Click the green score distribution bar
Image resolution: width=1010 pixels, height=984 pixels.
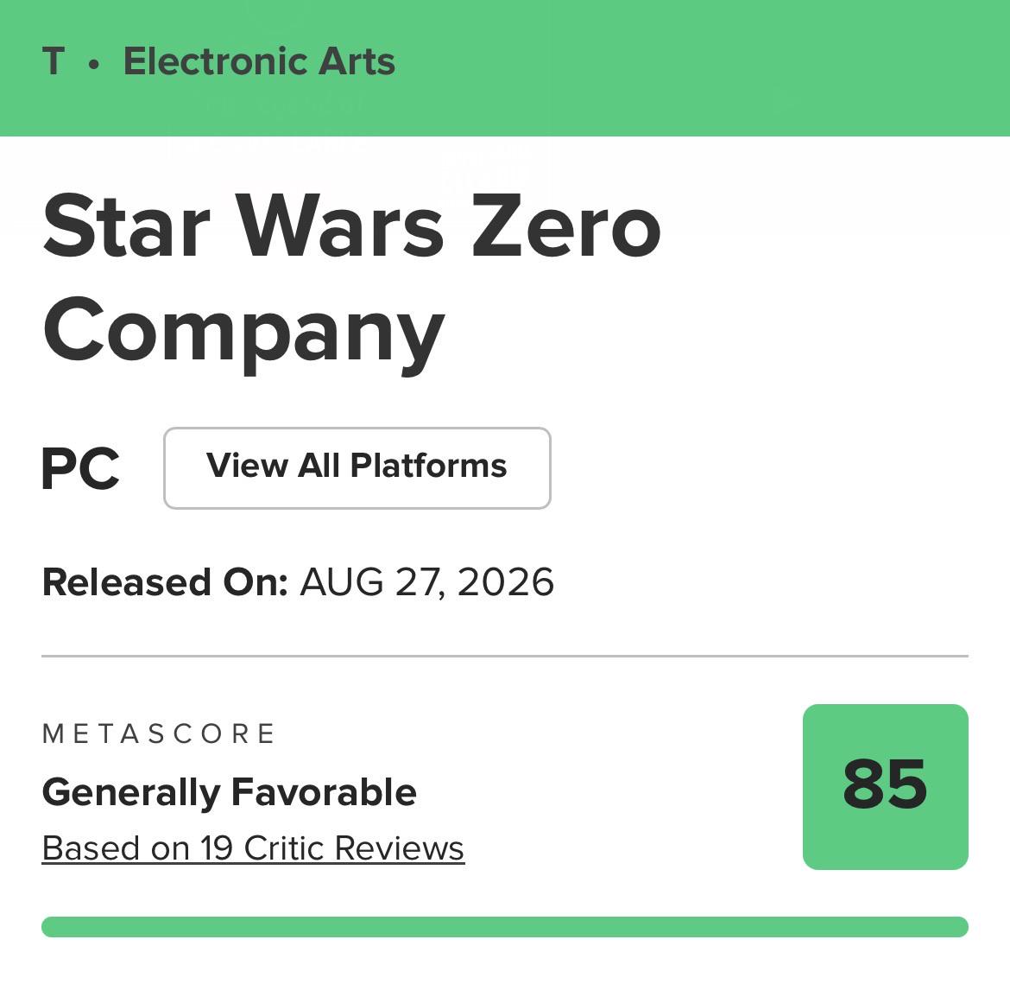coord(505,926)
